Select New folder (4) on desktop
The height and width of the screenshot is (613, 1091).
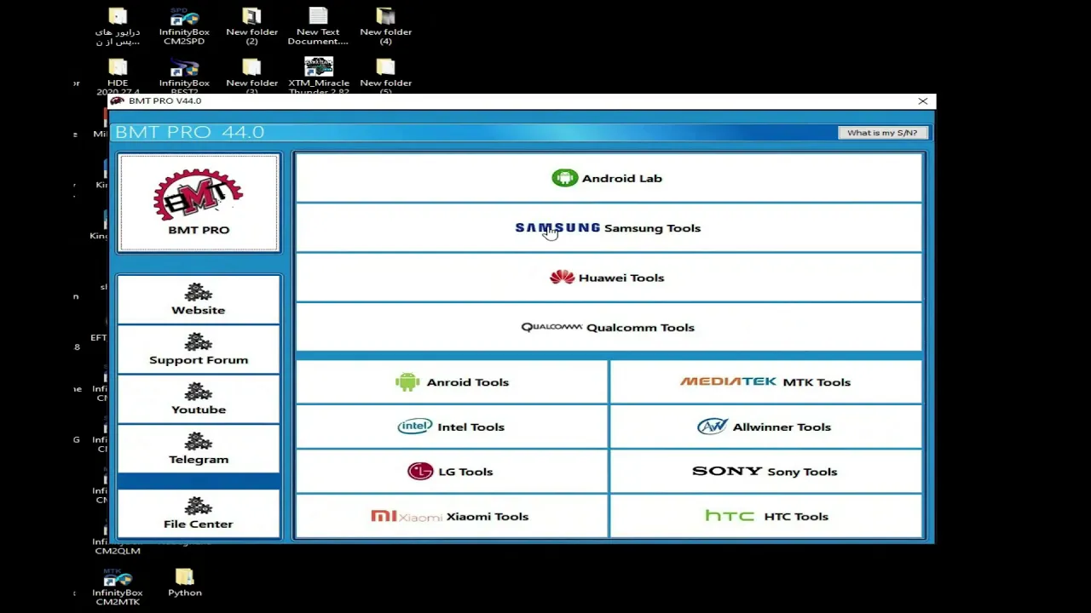tap(385, 26)
